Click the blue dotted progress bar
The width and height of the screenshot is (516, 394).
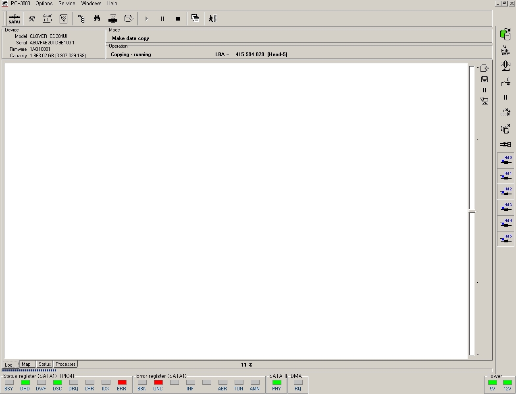[x=29, y=370]
